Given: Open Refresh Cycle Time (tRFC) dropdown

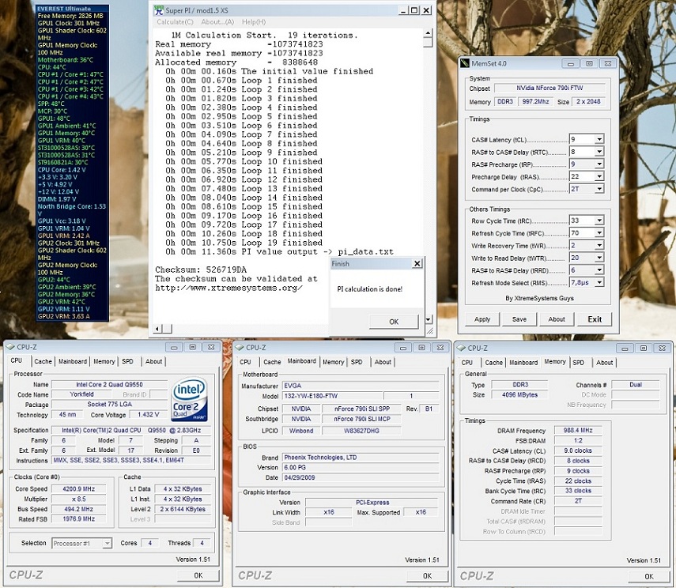Looking at the screenshot, I should (x=599, y=233).
